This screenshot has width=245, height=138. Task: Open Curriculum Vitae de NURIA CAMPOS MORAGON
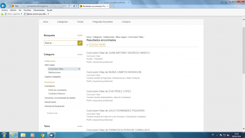pos(114,72)
